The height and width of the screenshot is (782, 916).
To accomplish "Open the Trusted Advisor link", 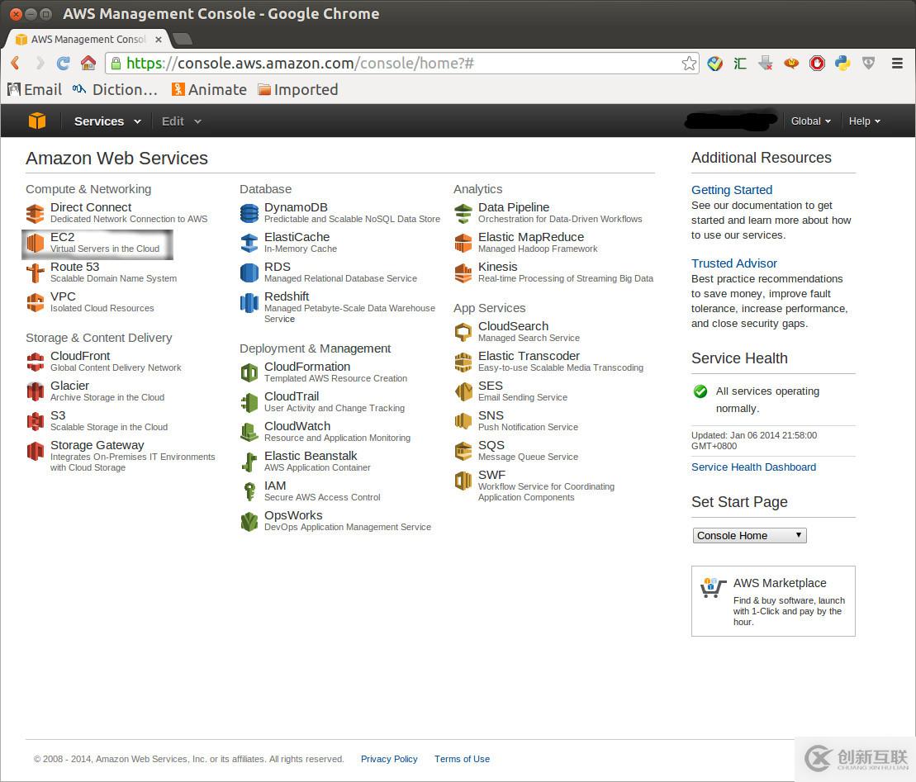I will click(733, 263).
